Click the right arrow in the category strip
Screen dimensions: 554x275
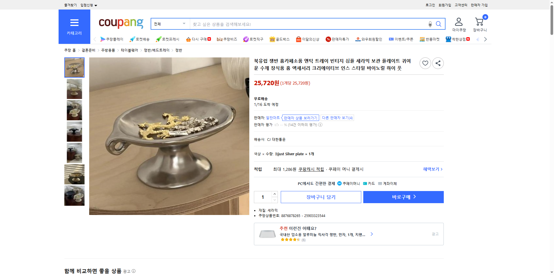[486, 39]
